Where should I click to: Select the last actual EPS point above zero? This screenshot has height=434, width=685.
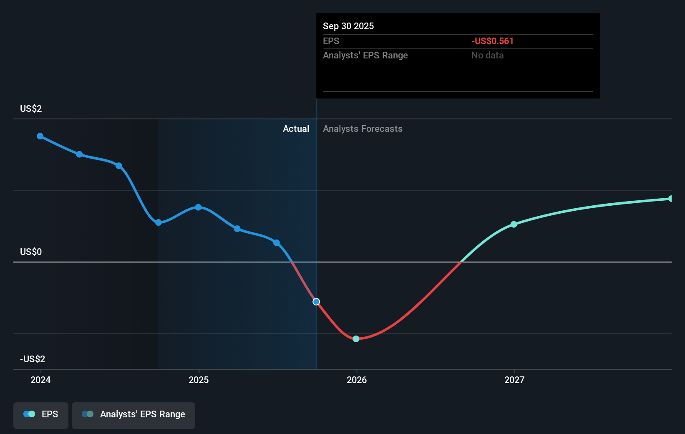277,243
